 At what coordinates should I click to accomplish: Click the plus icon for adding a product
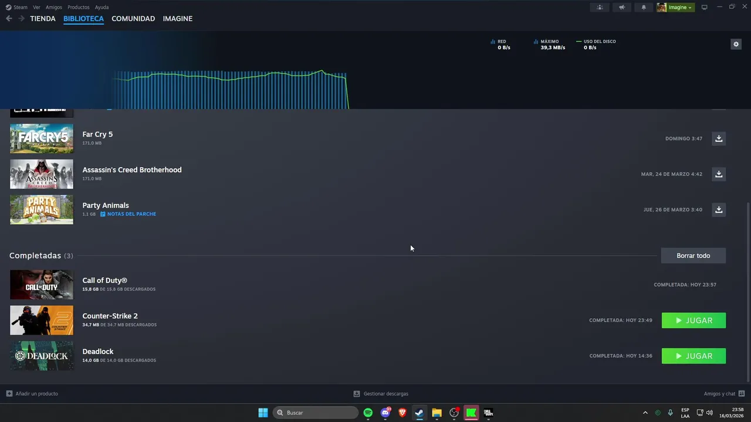click(x=9, y=394)
